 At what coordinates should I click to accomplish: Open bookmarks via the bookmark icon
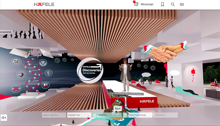tap(162, 4)
